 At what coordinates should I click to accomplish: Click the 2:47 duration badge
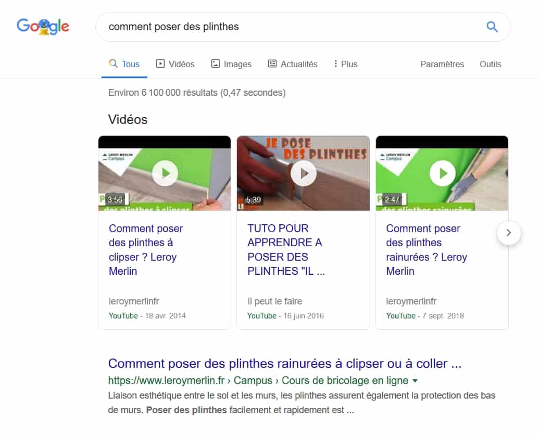[392, 200]
